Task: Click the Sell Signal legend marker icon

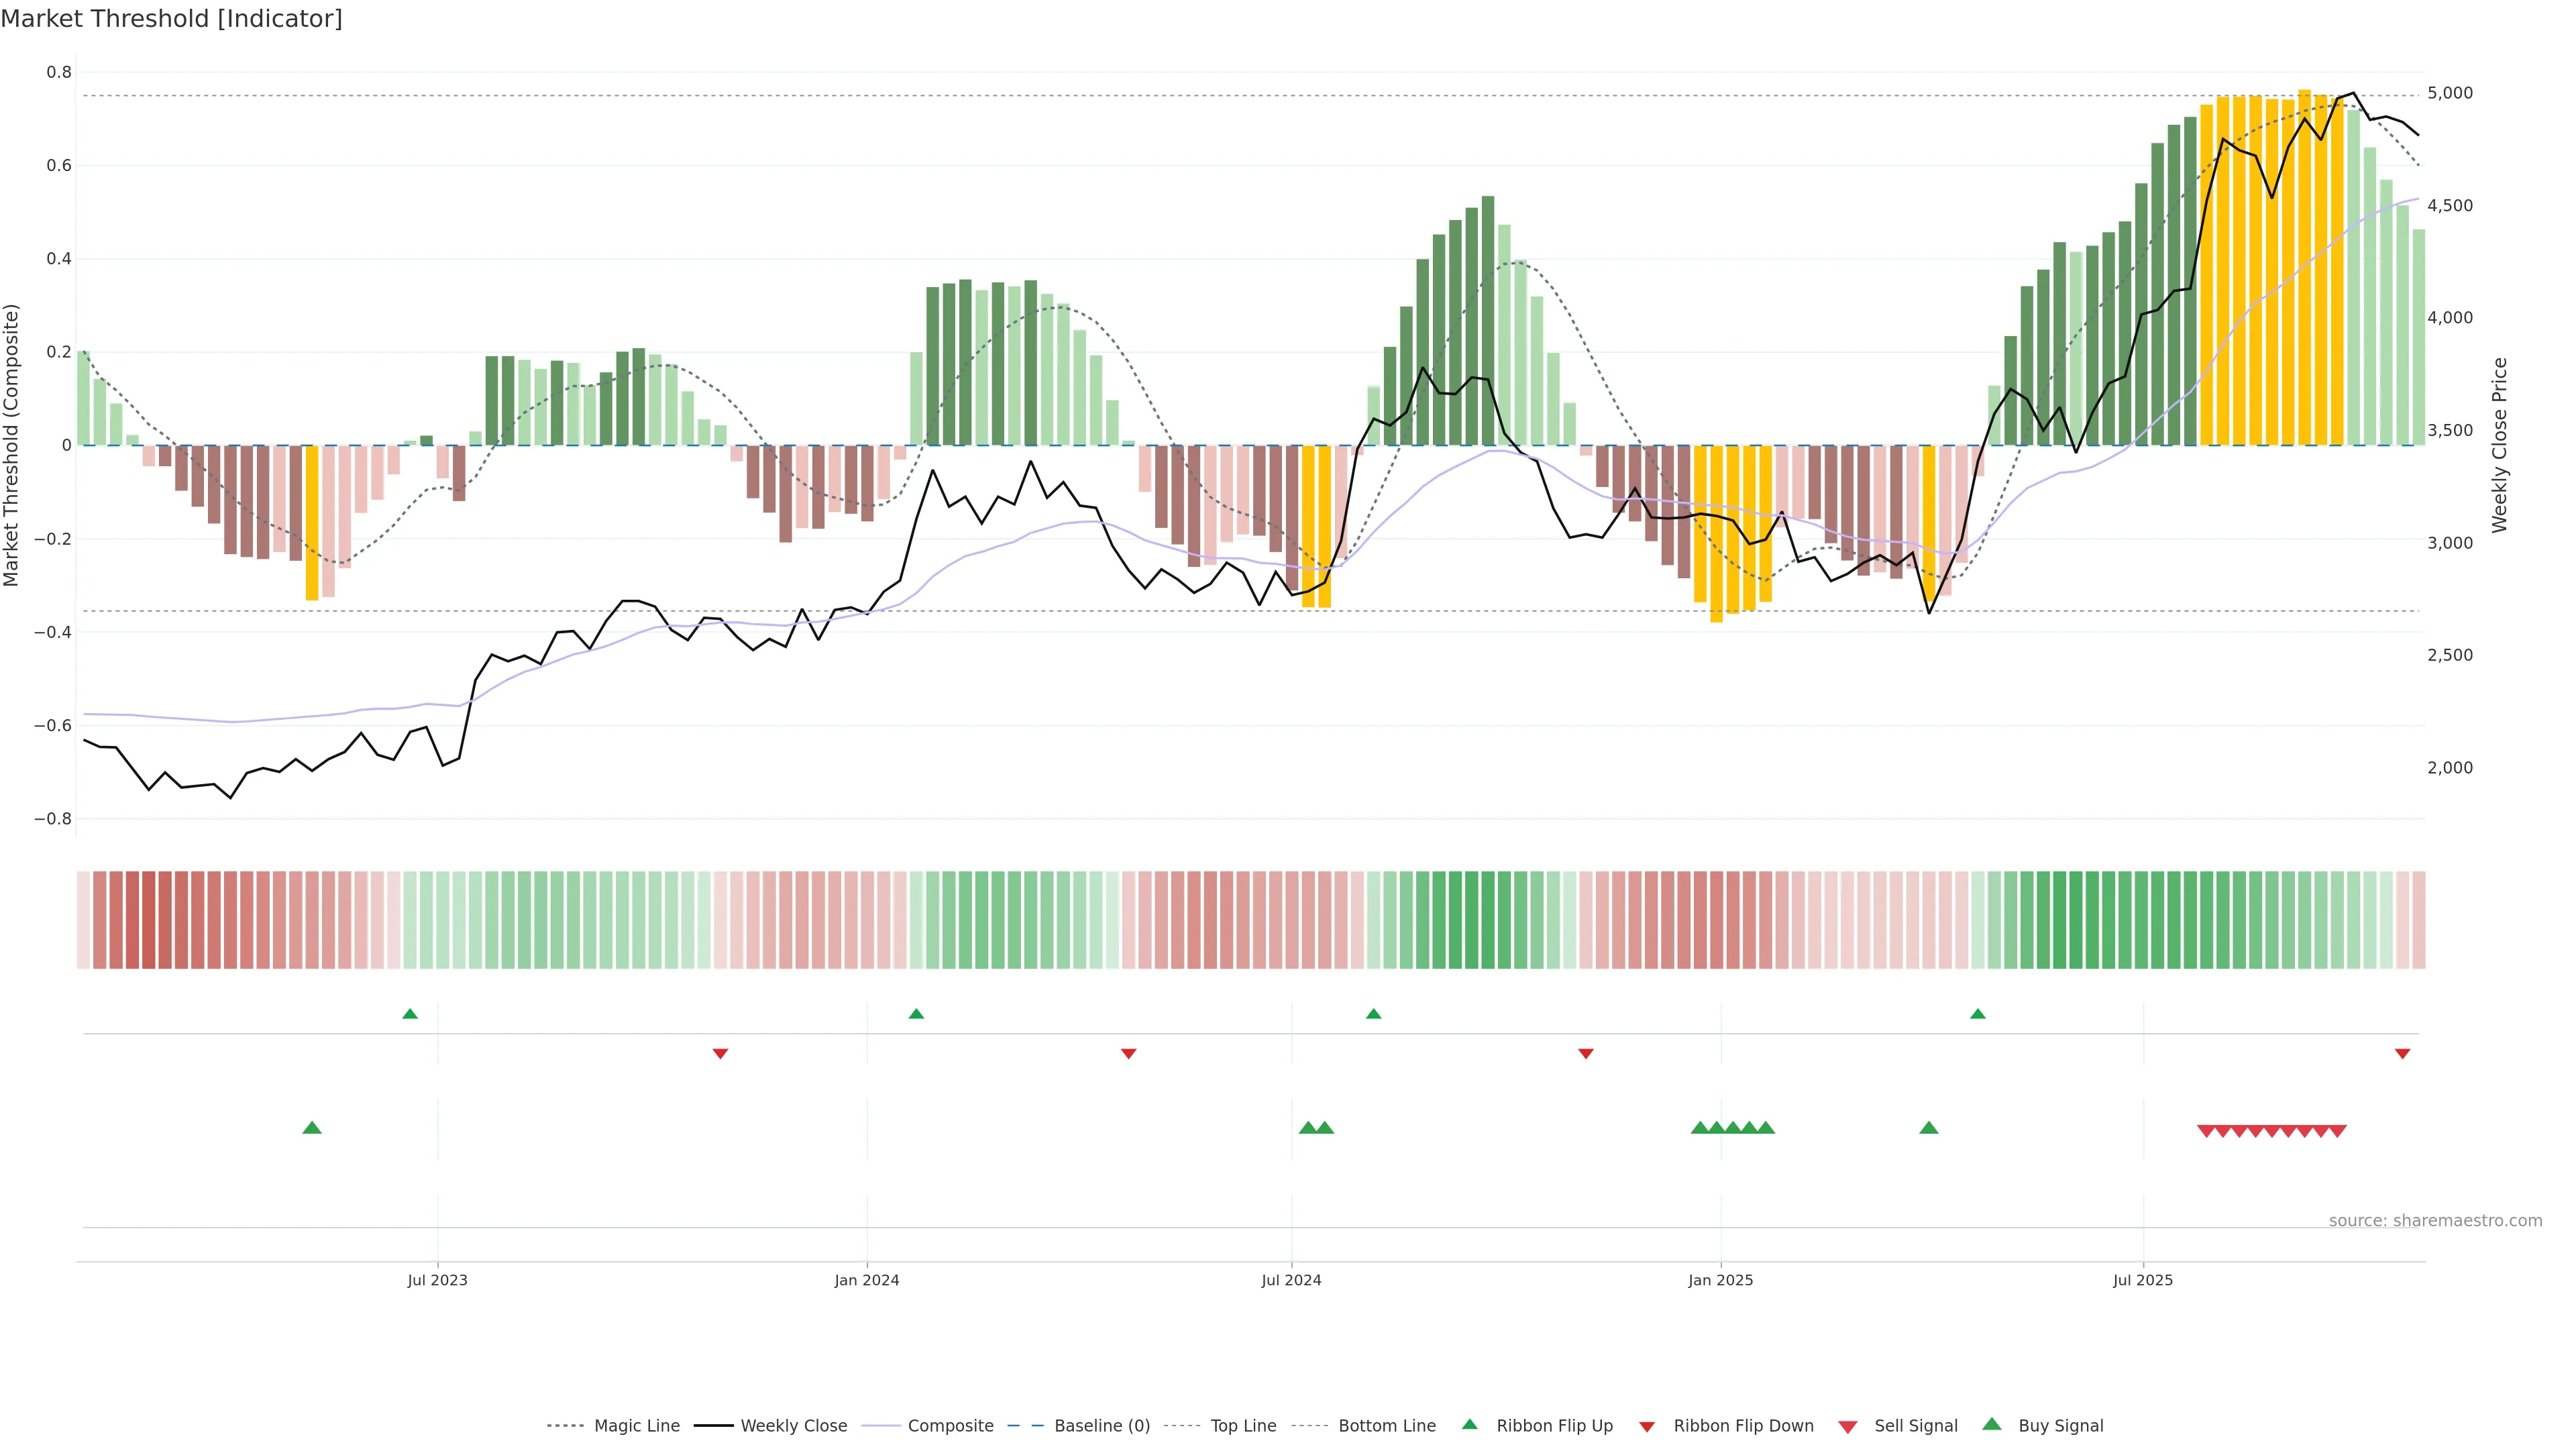Action: pos(1848,1427)
